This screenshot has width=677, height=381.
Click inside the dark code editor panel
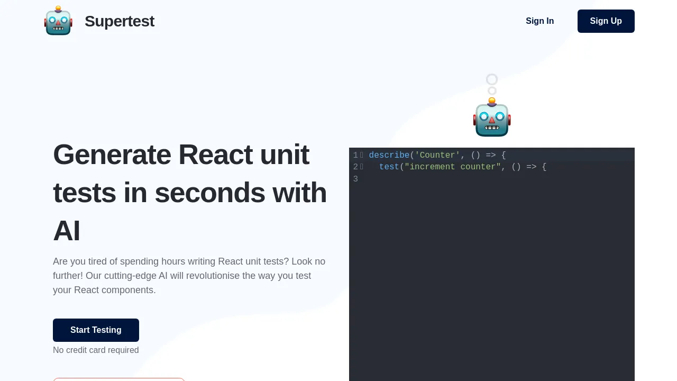(x=492, y=265)
